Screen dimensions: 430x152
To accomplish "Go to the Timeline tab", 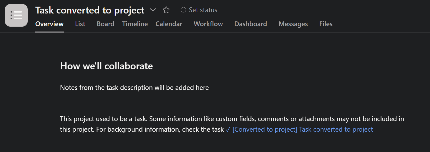I will (135, 24).
